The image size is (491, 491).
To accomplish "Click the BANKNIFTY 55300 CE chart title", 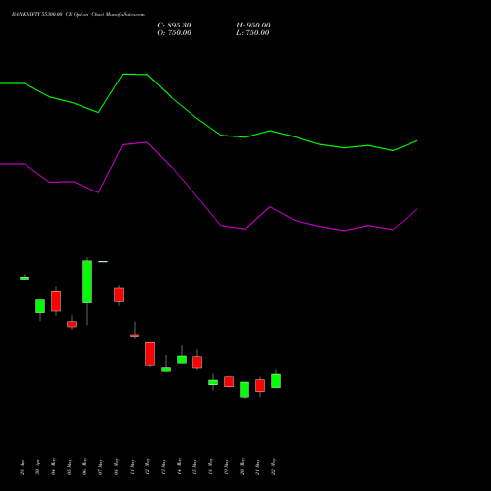I will (79, 14).
